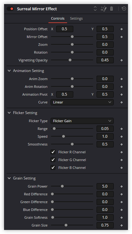Screen dimensions: 132x234
Task: Click the Position Offset X value field
Action: pos(65,29)
